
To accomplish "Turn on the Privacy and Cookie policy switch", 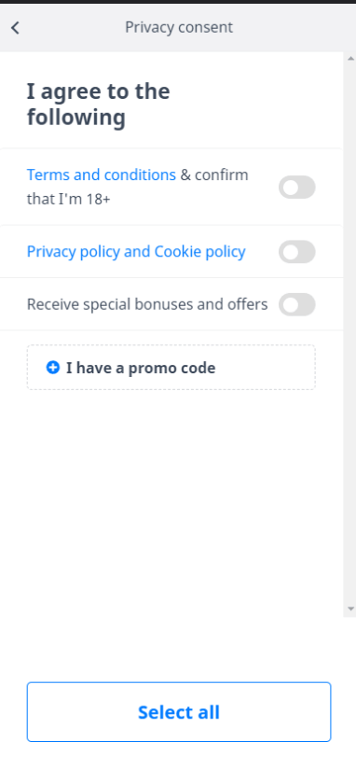I will (x=297, y=252).
